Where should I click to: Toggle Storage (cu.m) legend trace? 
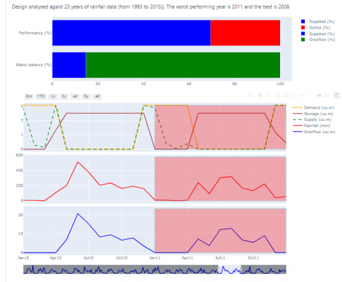pyautogui.click(x=313, y=114)
